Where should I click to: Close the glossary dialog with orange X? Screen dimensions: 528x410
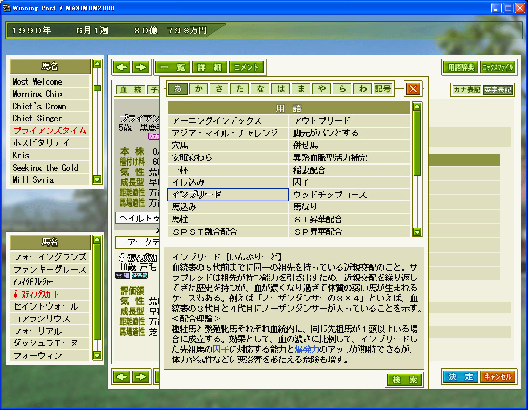pyautogui.click(x=413, y=89)
